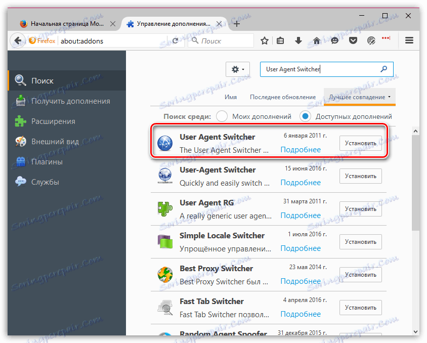This screenshot has width=427, height=343.
Task: Click the User Agent RG puzzle icon
Action: (165, 209)
